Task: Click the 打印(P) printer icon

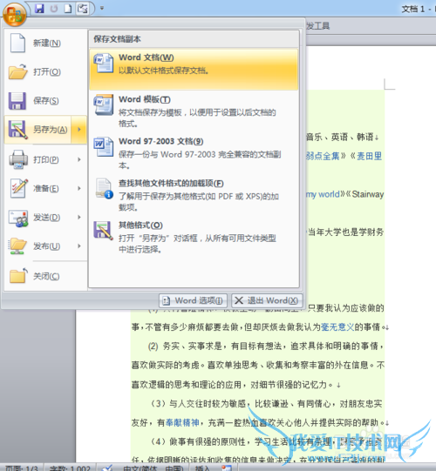Action: (18, 159)
